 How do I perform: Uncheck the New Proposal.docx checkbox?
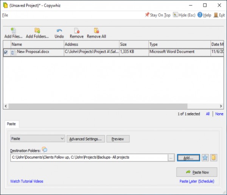[6, 52]
